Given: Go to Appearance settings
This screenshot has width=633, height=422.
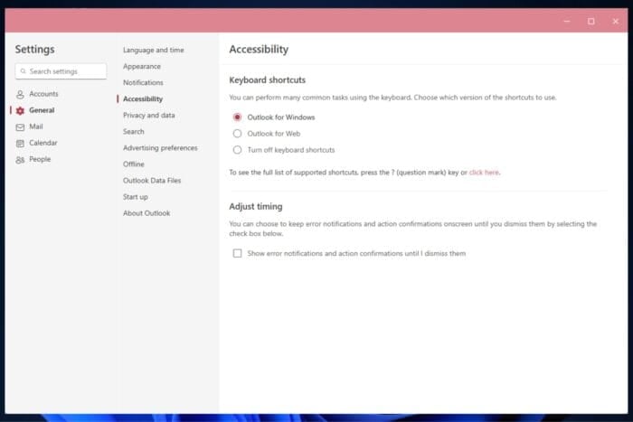Looking at the screenshot, I should 142,66.
